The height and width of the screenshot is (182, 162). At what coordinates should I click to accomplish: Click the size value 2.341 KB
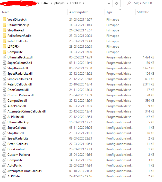point(149,84)
